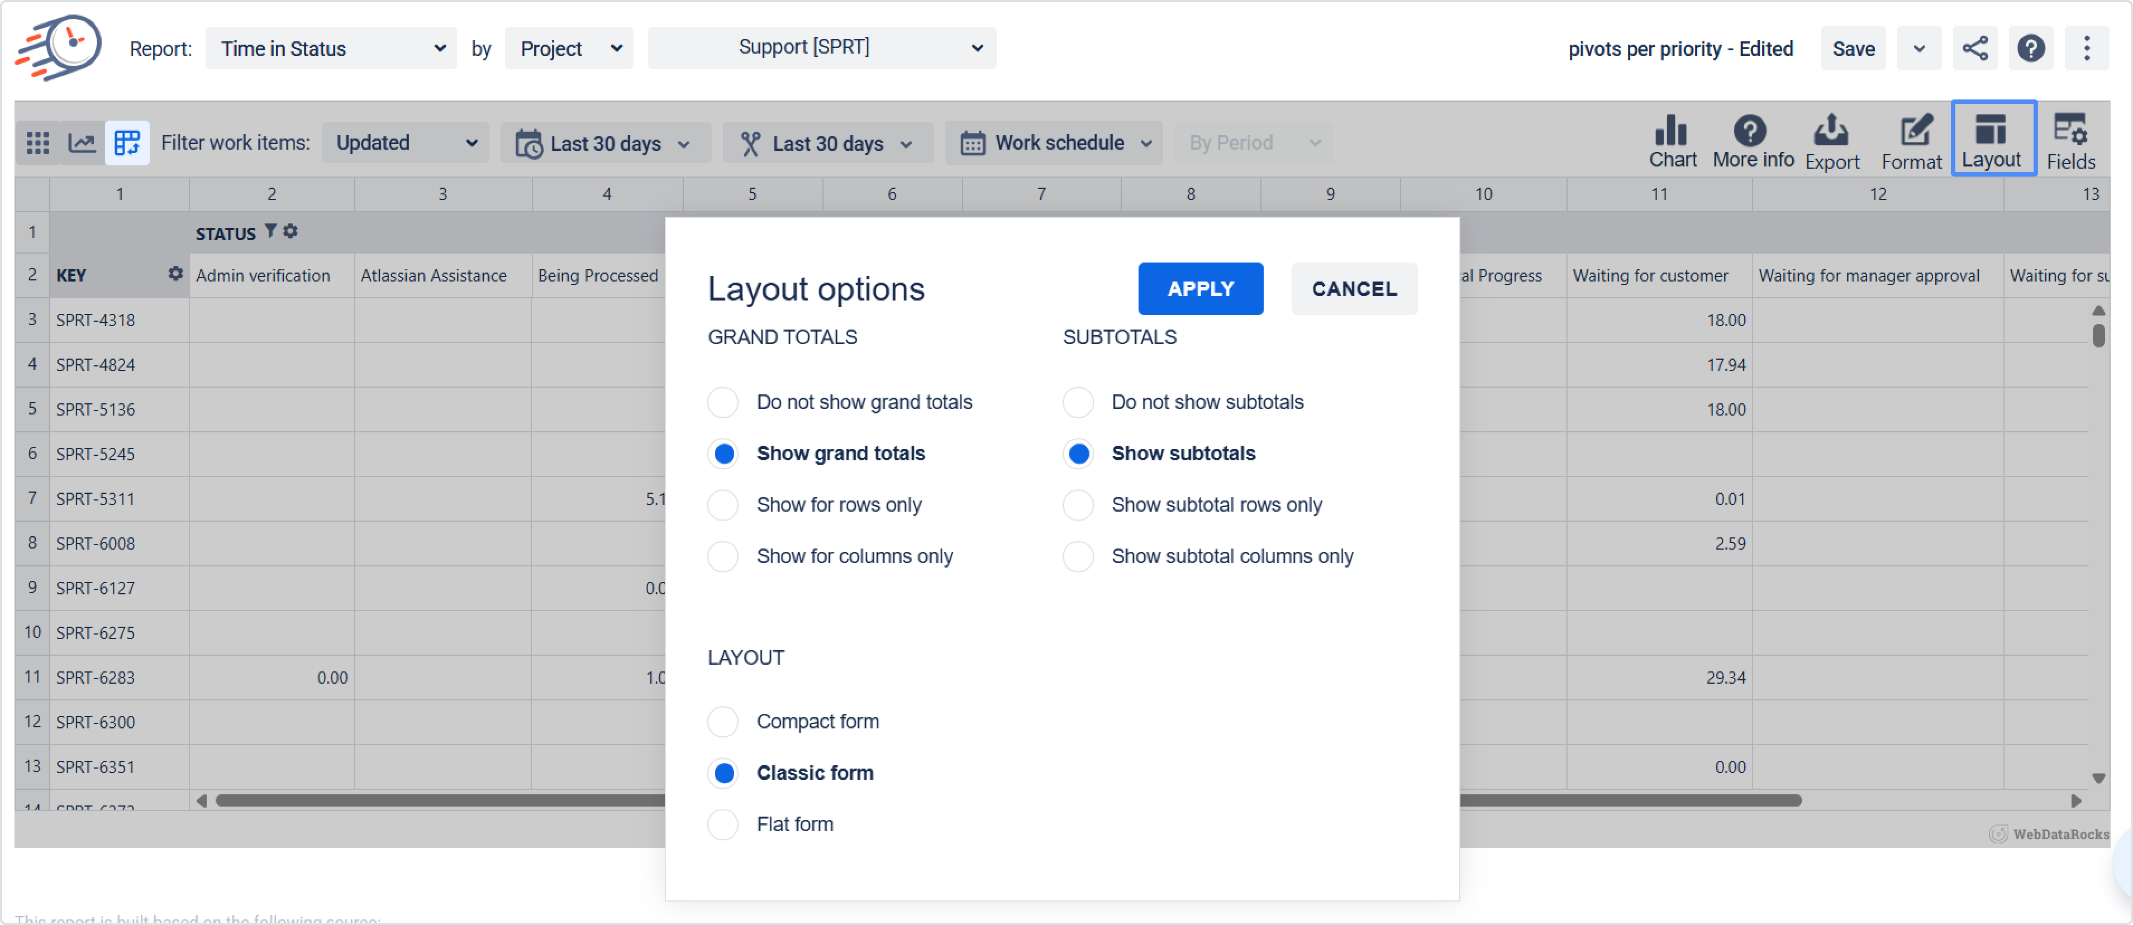
Task: Choose Compact form layout
Action: tap(723, 721)
